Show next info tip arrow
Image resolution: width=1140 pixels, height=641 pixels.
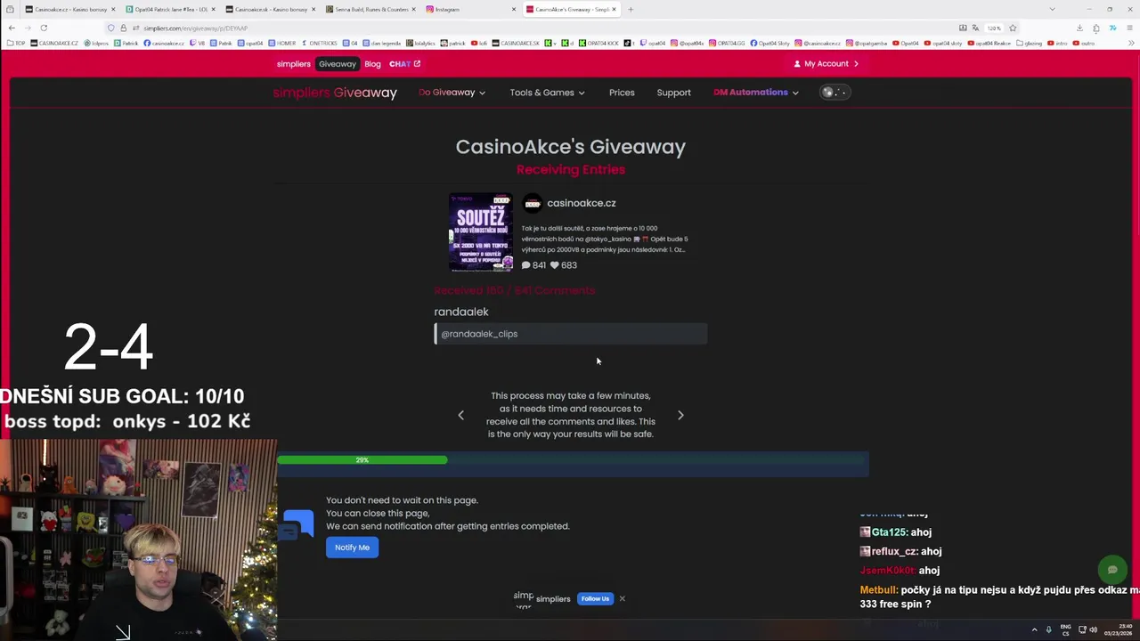coord(680,415)
